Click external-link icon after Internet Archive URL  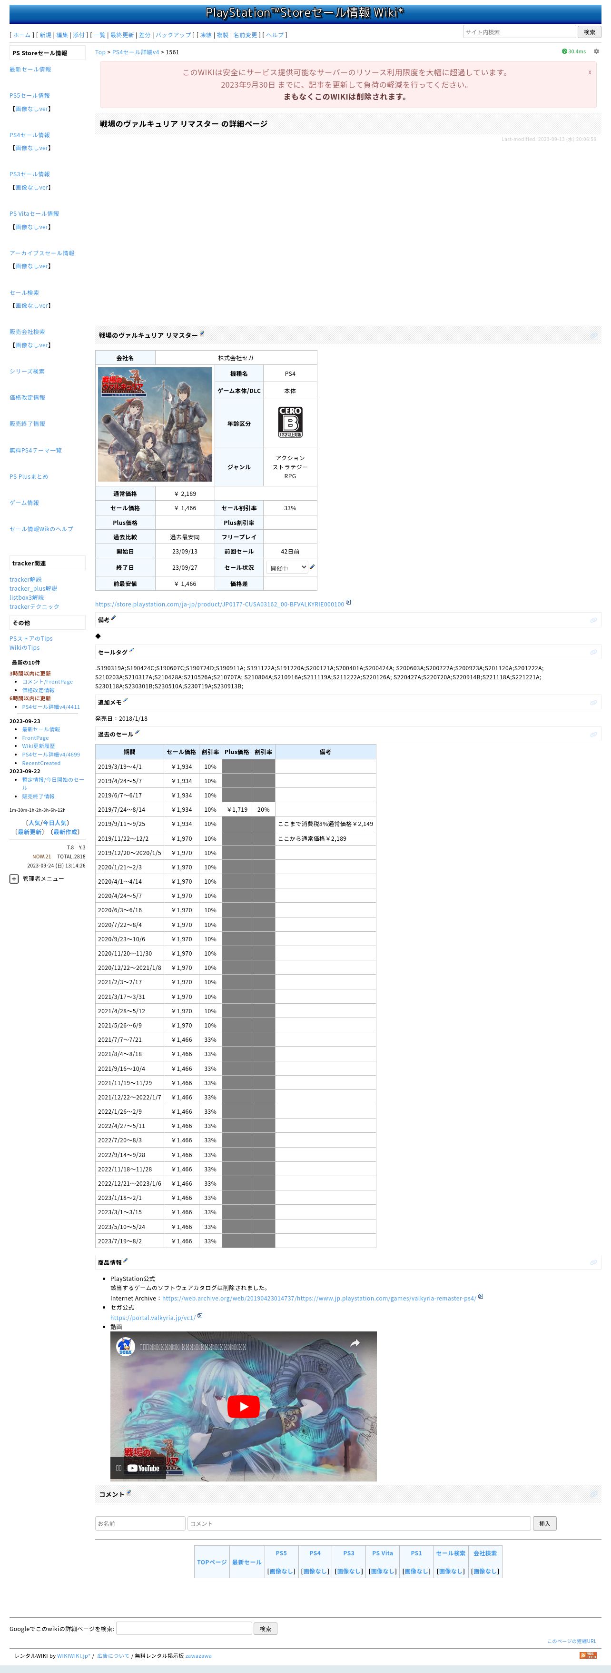tap(481, 1296)
